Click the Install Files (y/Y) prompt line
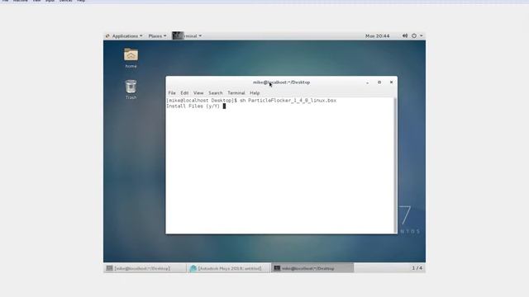This screenshot has height=297, width=529. 193,106
